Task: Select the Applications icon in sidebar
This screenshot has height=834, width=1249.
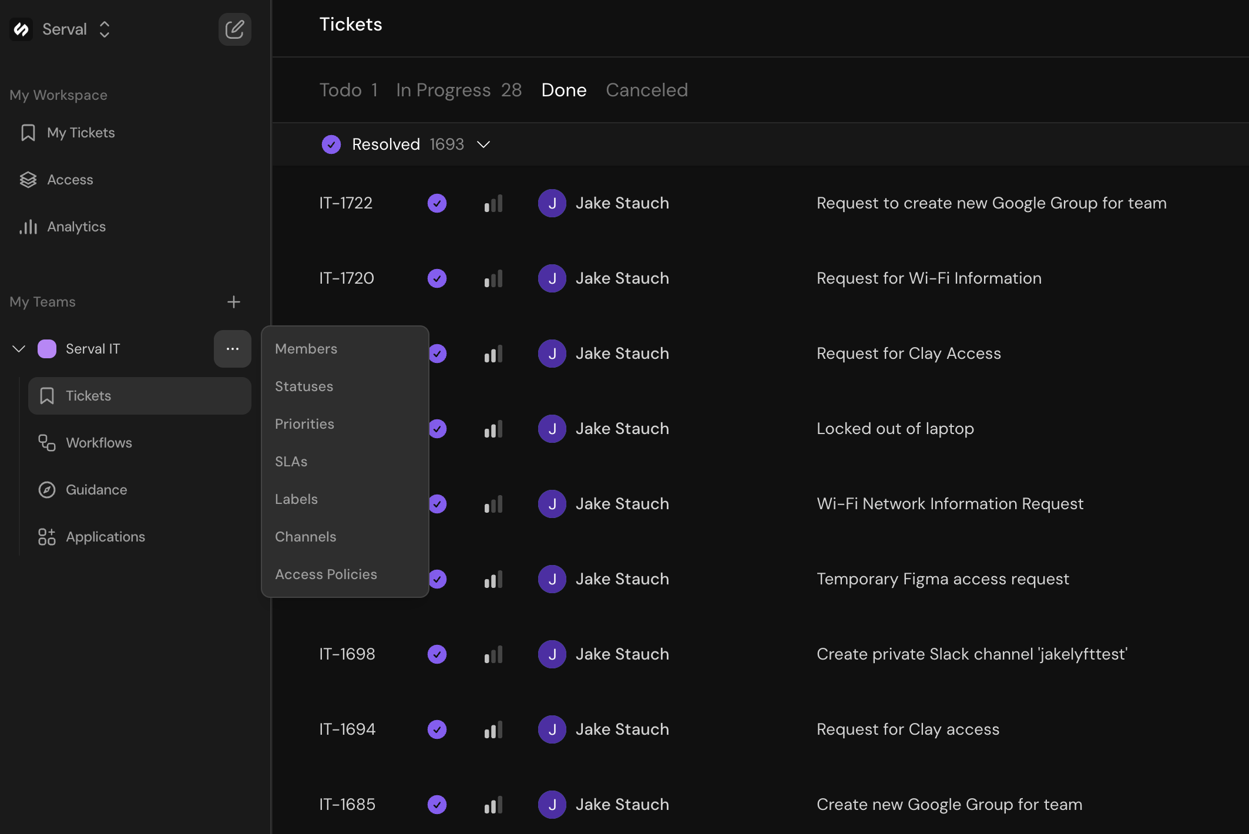Action: [x=47, y=536]
